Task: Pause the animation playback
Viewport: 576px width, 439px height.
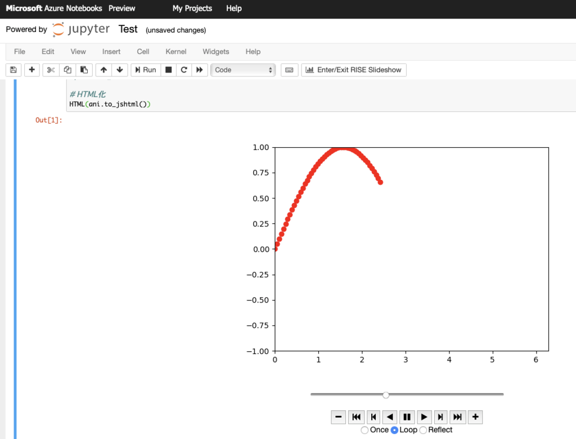Action: click(x=407, y=417)
